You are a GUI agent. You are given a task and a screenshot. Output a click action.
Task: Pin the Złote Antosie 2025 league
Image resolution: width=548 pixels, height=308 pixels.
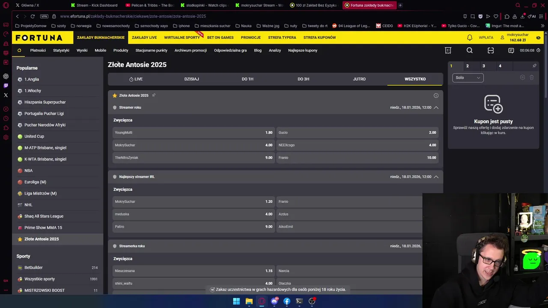[x=154, y=95]
